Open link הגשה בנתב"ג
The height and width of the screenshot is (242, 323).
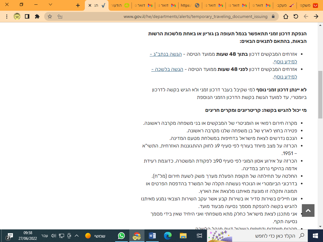(x=166, y=54)
